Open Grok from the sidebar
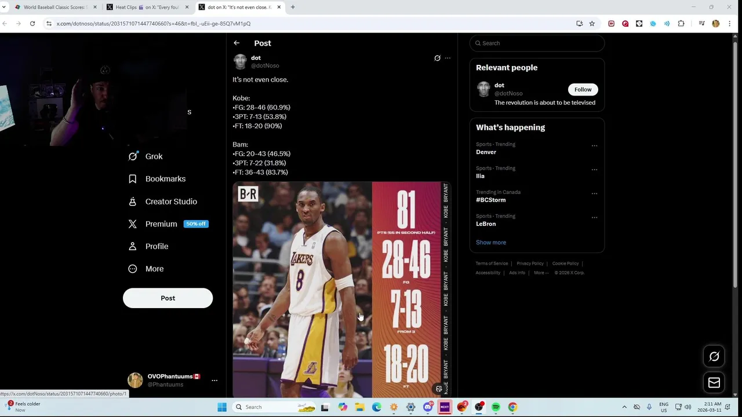The image size is (742, 417). click(146, 156)
